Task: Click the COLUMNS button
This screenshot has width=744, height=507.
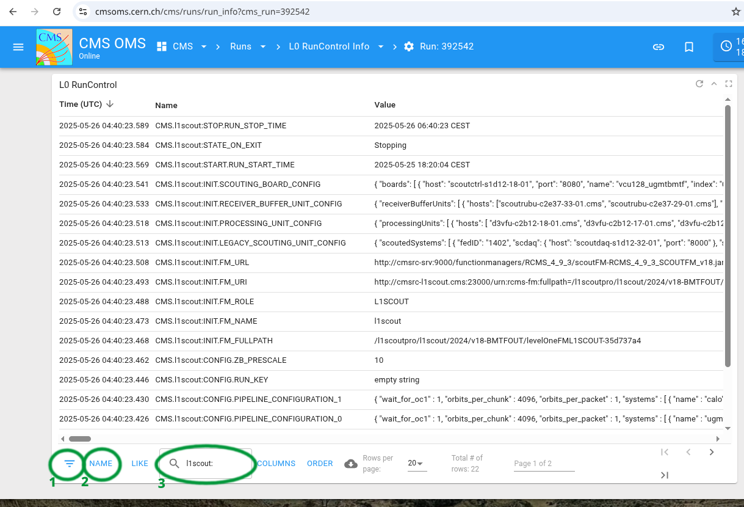Action: point(276,464)
